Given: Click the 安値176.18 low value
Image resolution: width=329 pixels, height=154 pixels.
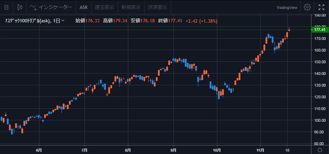Looking at the screenshot, I should (x=143, y=21).
